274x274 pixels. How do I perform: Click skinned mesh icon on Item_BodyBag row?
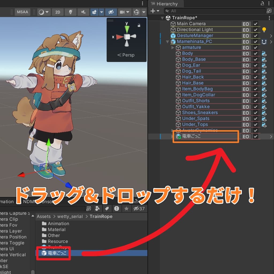coord(264,89)
